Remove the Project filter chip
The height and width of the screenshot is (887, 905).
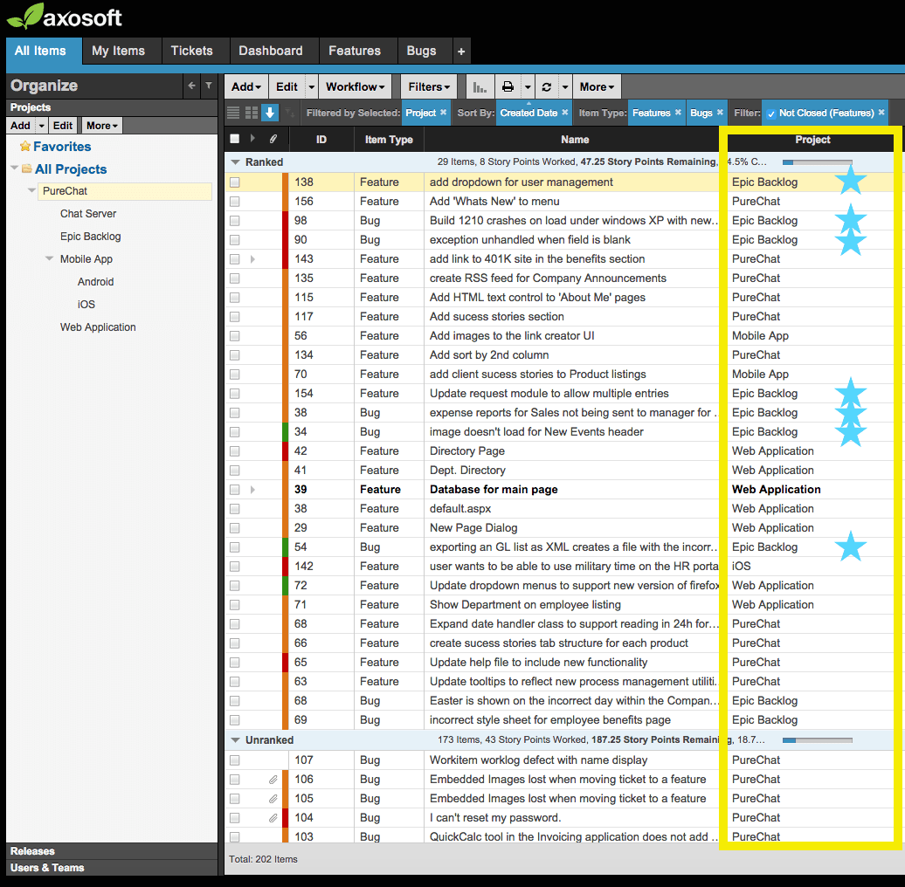[443, 113]
